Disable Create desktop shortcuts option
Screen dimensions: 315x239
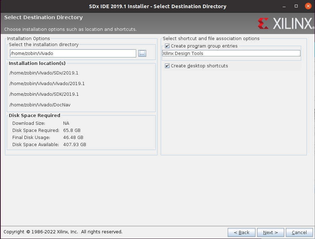tap(167, 66)
